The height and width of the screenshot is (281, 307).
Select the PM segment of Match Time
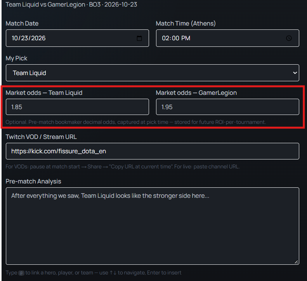tap(186, 38)
